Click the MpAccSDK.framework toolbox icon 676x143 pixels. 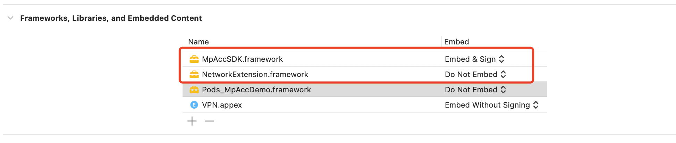194,59
